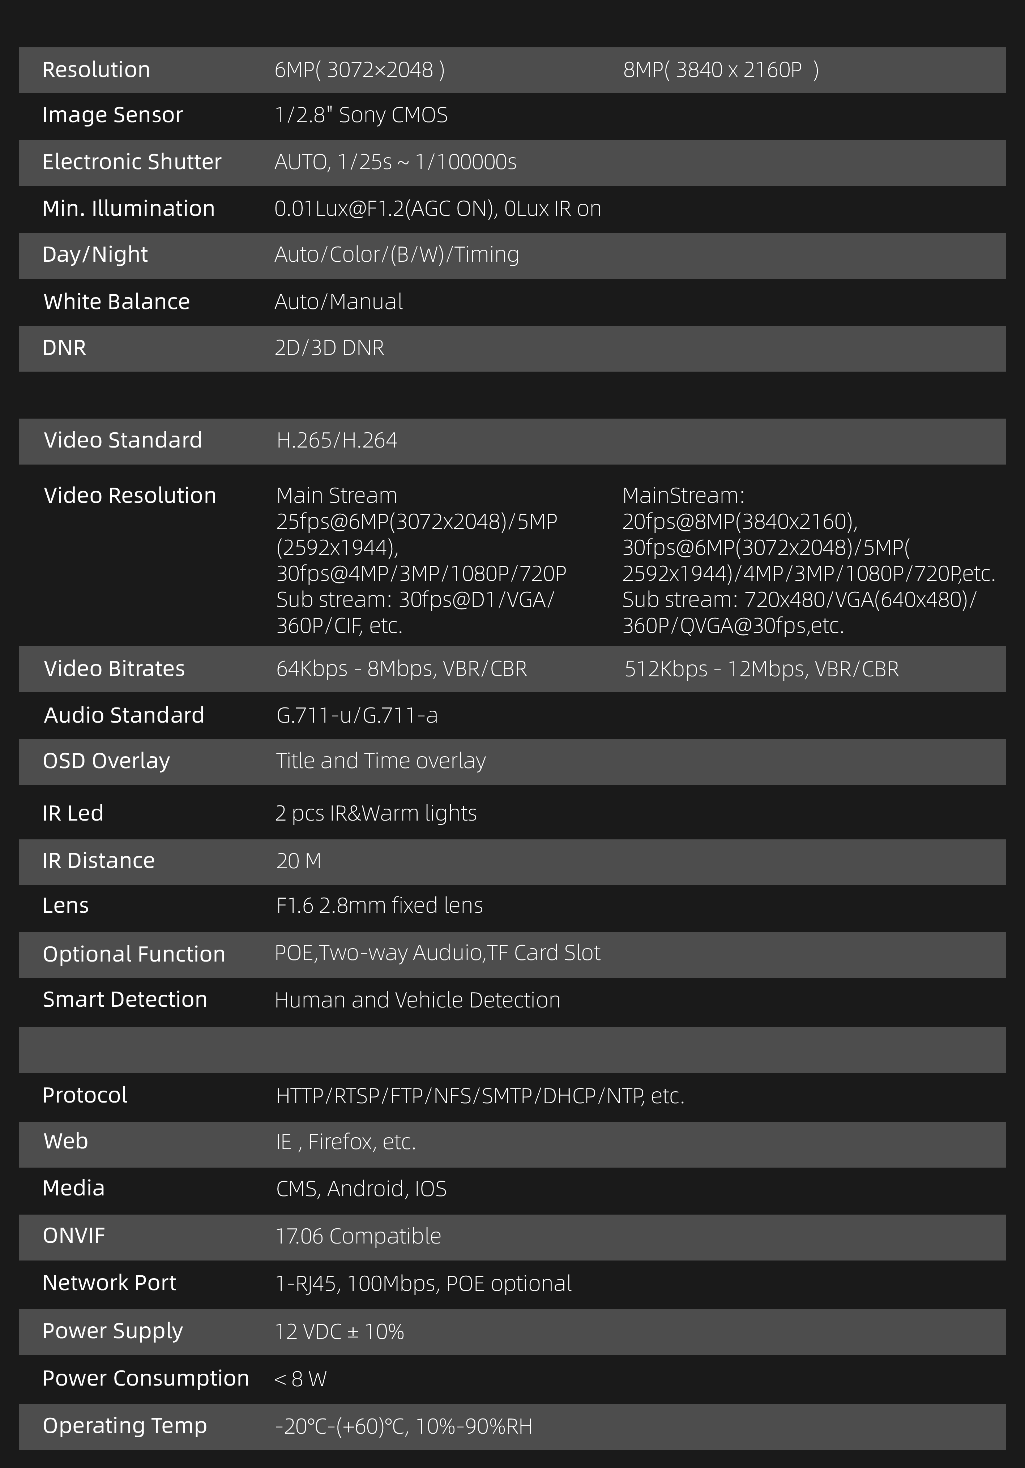Click the Smart Detection label
This screenshot has height=1468, width=1025.
125,1000
